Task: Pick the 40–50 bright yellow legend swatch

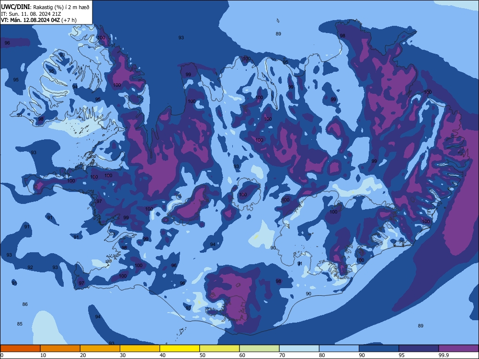Action: [180, 348]
